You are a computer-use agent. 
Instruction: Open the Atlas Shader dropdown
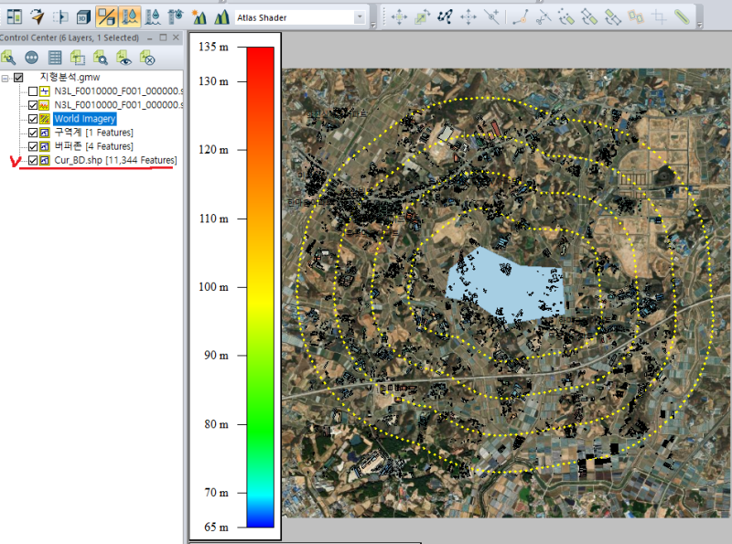pyautogui.click(x=359, y=17)
